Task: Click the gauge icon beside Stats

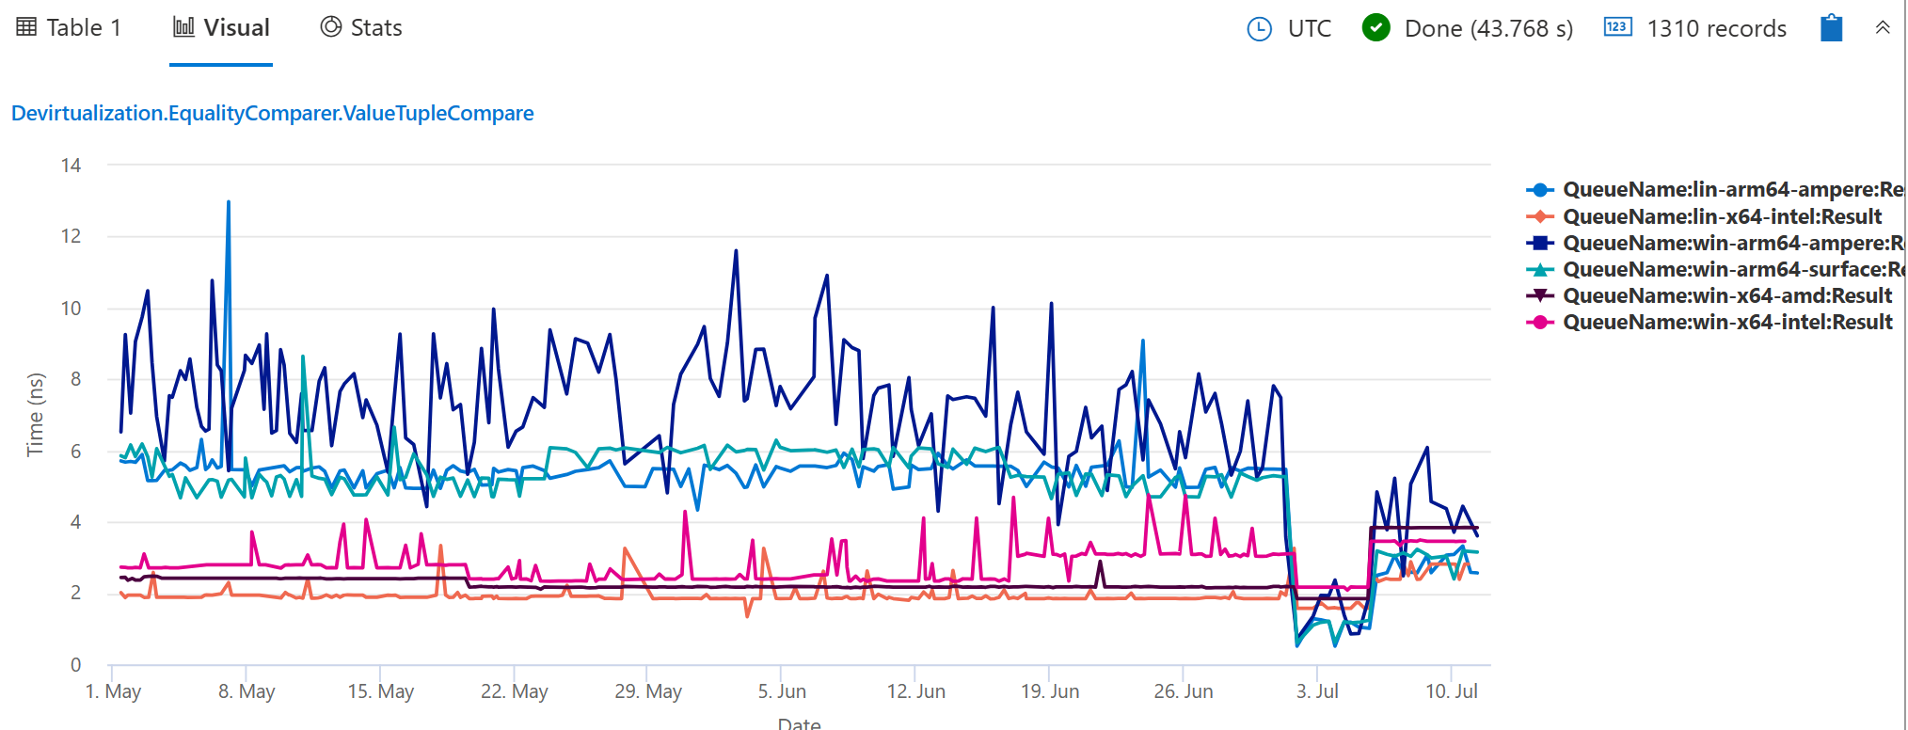Action: point(329,27)
